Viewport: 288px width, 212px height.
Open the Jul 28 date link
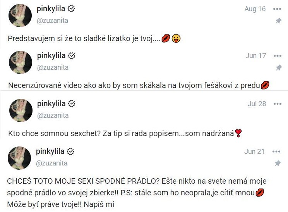pyautogui.click(x=257, y=104)
